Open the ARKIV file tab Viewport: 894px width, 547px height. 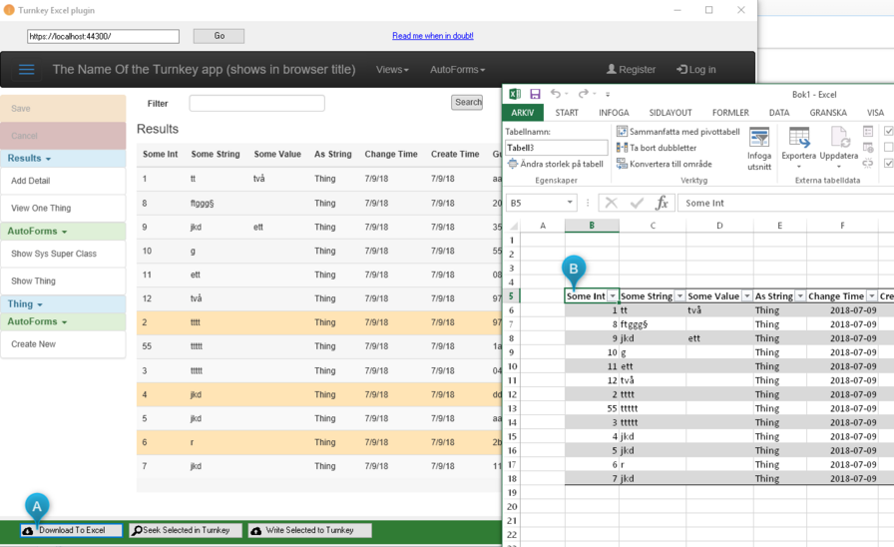pyautogui.click(x=523, y=113)
